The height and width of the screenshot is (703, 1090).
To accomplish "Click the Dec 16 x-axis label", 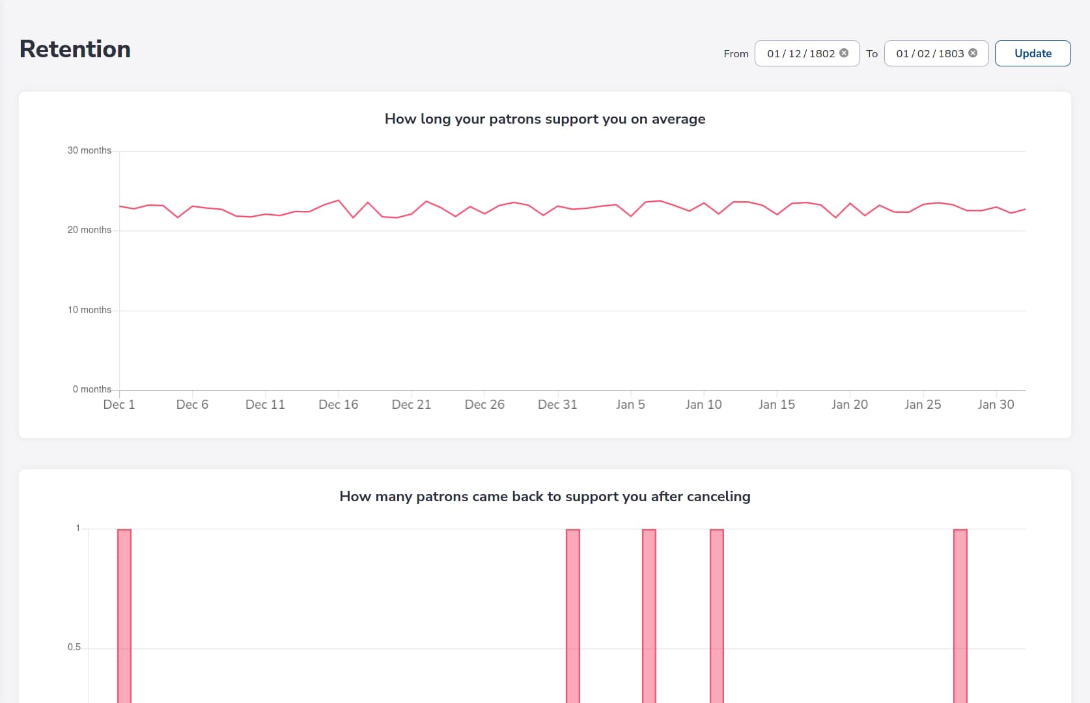I will pos(339,404).
